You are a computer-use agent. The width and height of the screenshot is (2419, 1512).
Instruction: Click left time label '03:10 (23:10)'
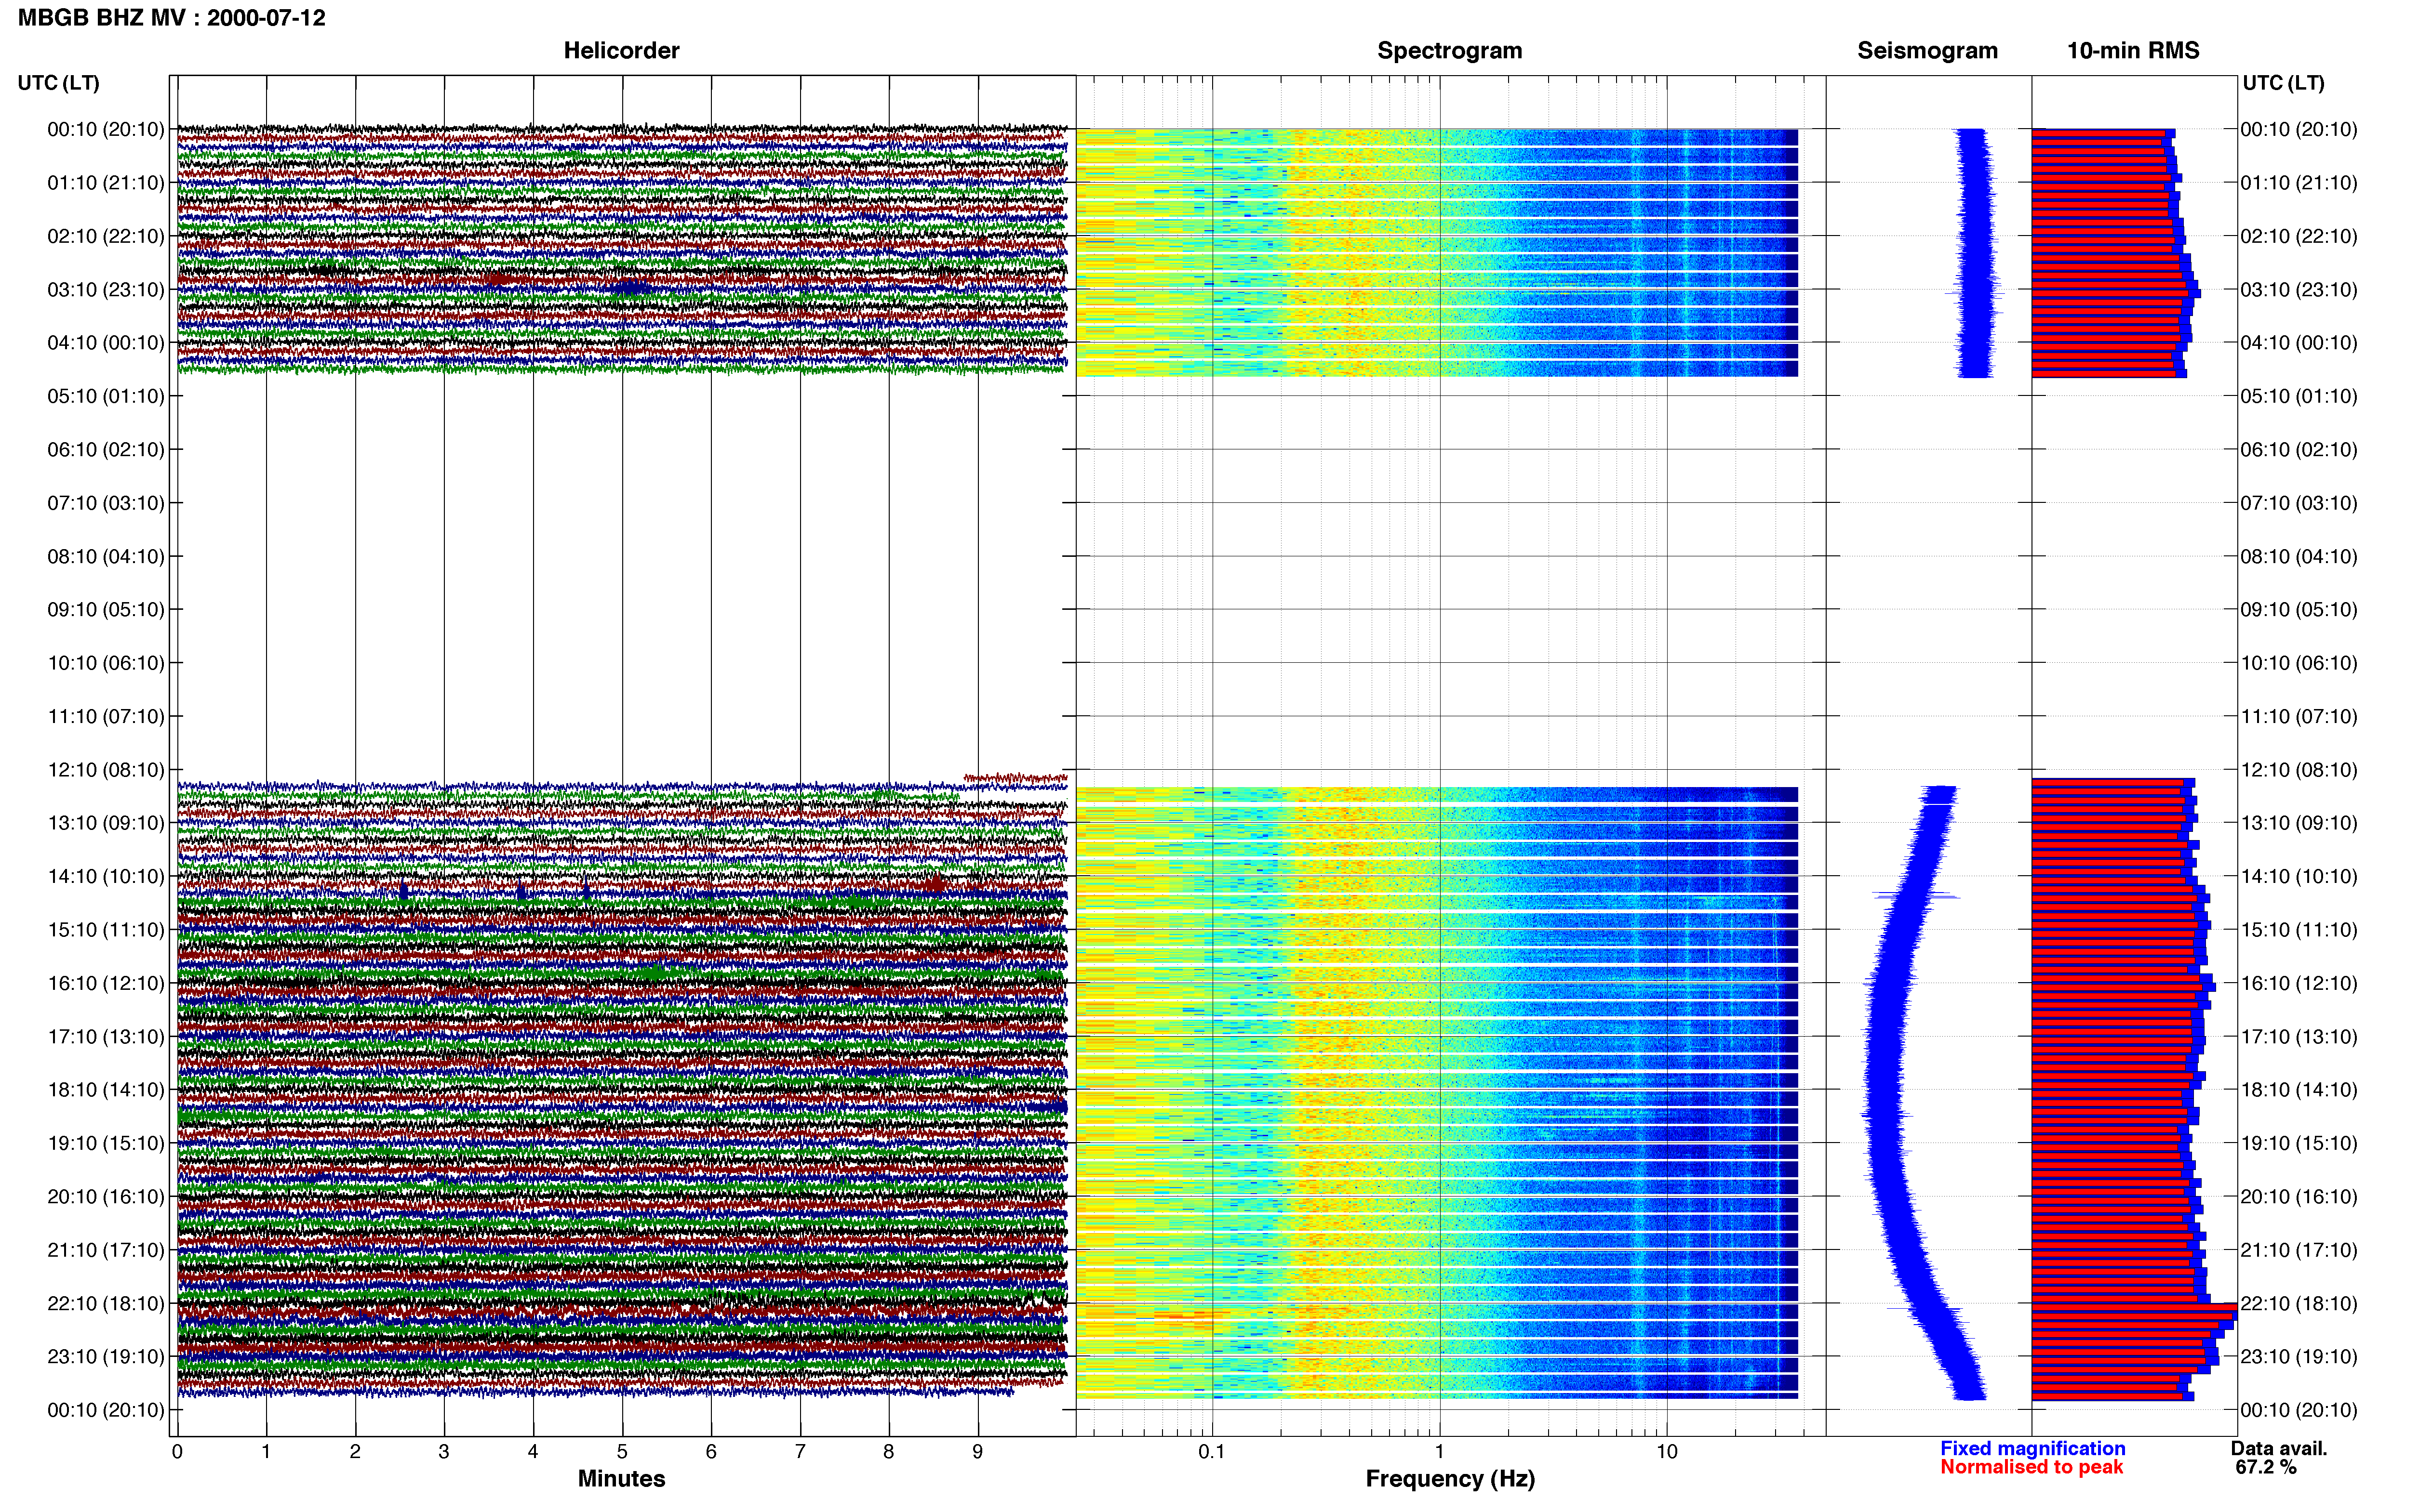pos(106,290)
